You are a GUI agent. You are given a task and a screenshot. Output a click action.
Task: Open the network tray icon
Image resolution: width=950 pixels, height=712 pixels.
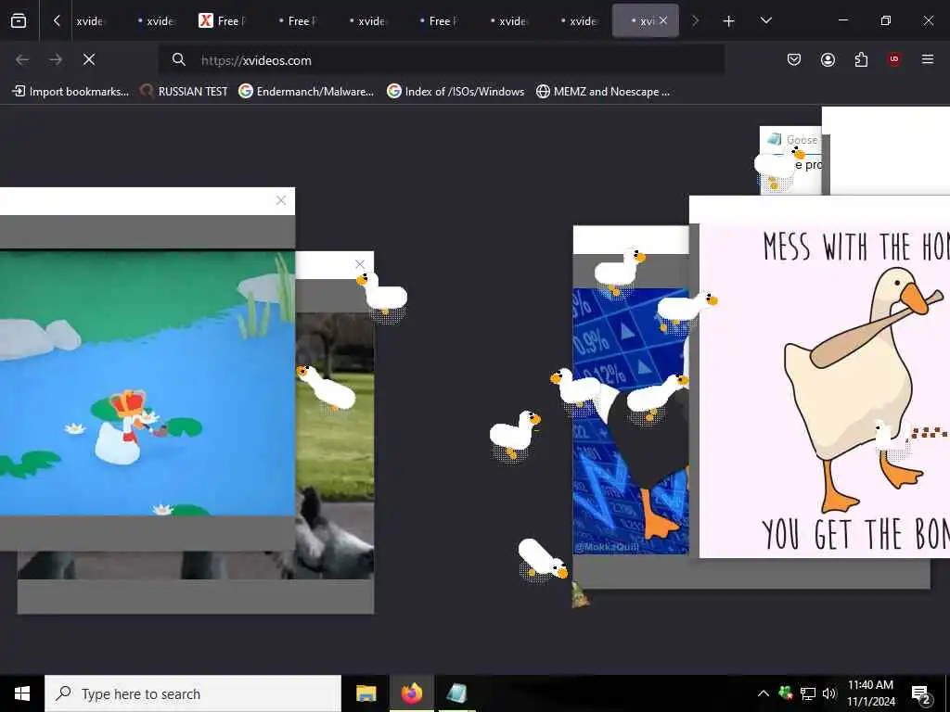pos(808,693)
